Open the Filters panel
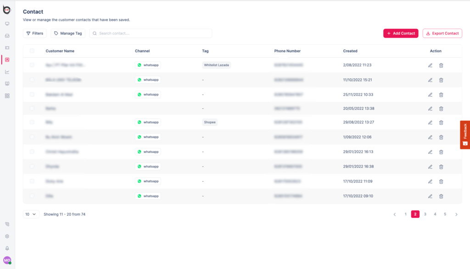 [x=34, y=33]
